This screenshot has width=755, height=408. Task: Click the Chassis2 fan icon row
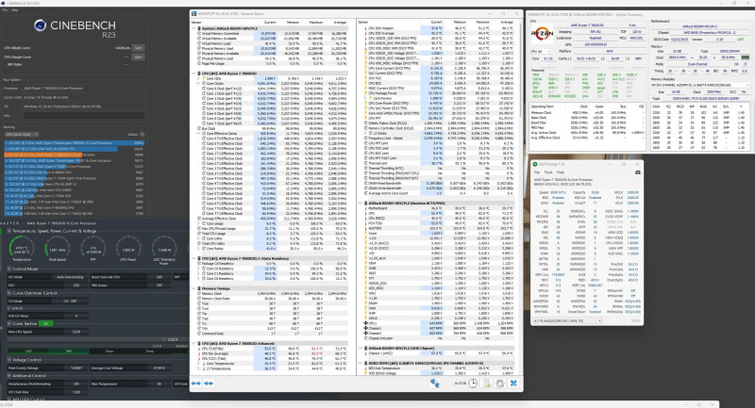(365, 333)
